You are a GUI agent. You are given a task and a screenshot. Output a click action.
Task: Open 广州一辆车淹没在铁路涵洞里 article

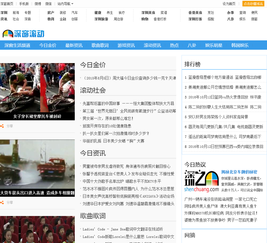point(221,199)
